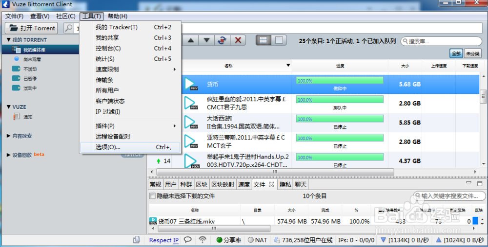Click the 输入关键字搜索文件 search field
This screenshot has width=488, height=247.
[x=450, y=196]
